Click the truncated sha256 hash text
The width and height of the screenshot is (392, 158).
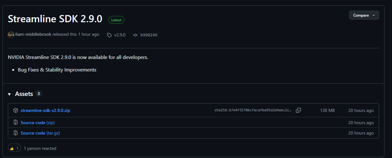point(253,110)
